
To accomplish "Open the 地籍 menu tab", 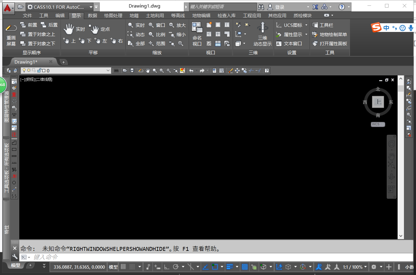I will click(134, 16).
